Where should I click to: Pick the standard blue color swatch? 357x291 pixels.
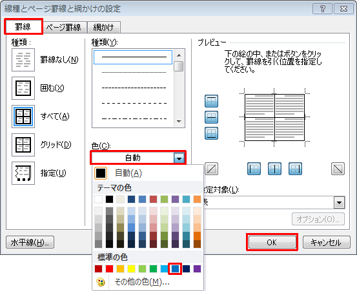coord(175,269)
